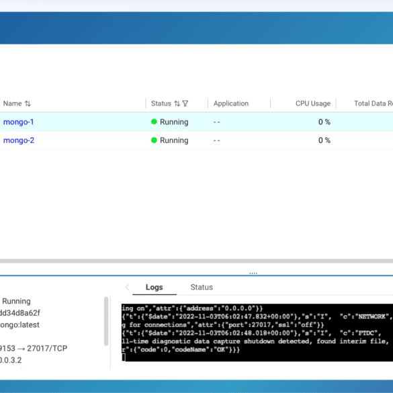
Task: Click the Application column header
Action: click(231, 103)
